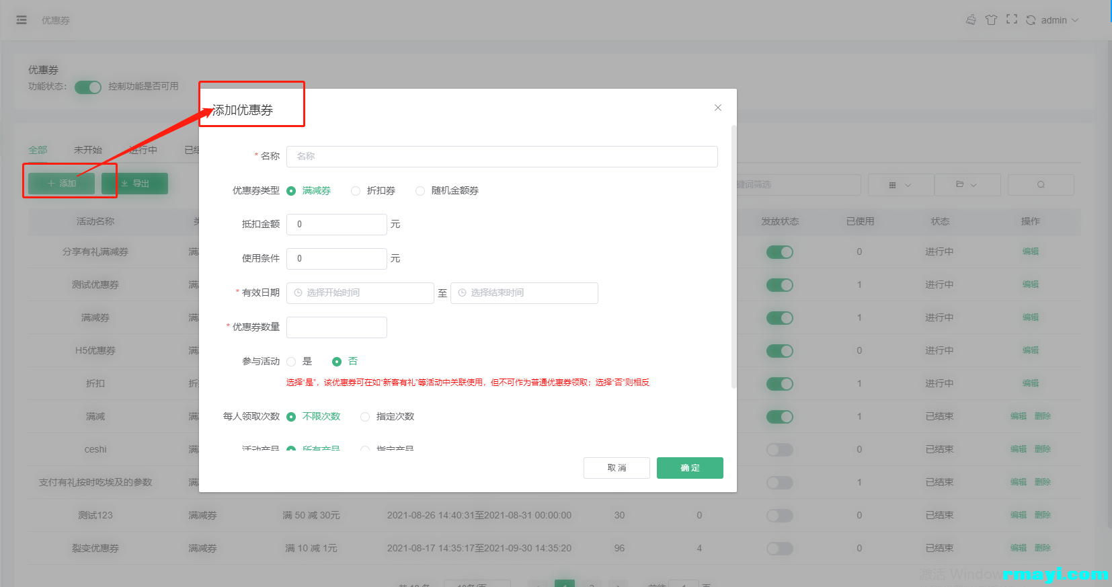
Task: Click the 满 50 减 30元 cell
Action: [x=311, y=515]
